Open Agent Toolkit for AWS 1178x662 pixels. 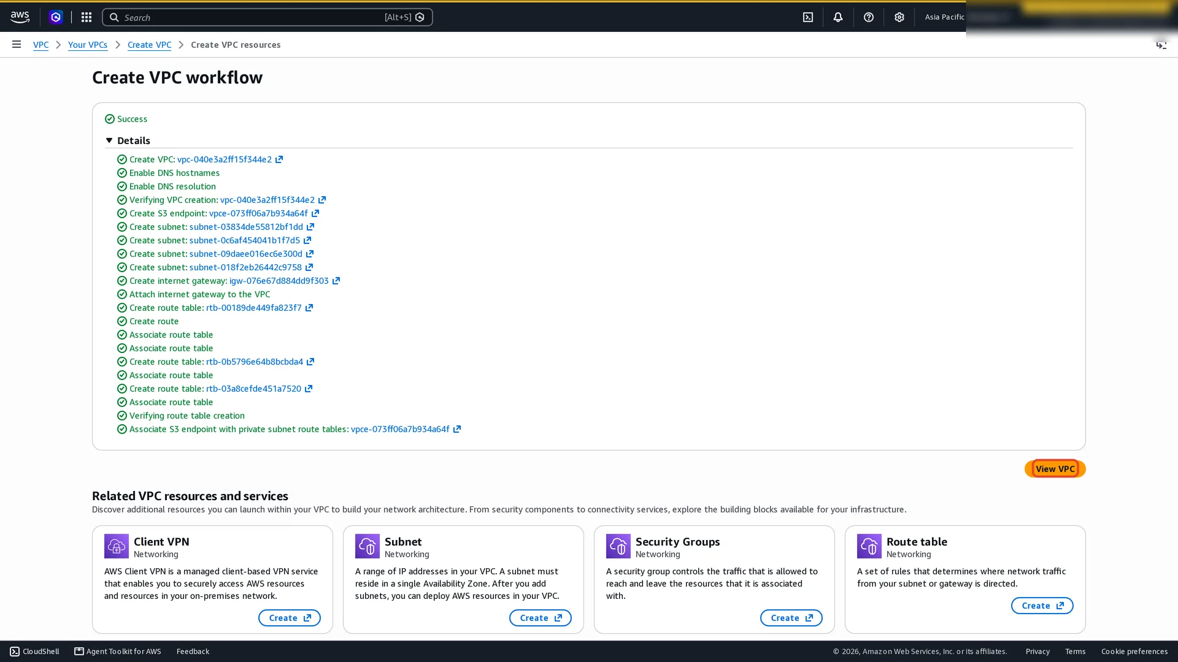click(x=118, y=652)
